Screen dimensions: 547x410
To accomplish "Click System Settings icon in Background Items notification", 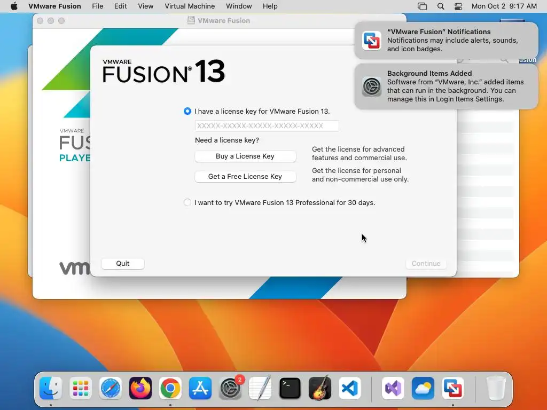I will coord(372,86).
